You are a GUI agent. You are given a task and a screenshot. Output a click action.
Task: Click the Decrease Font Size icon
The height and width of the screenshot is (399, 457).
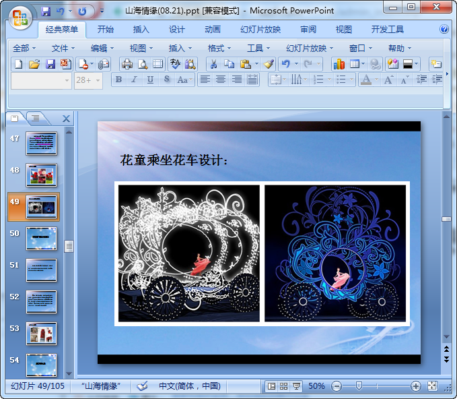(405, 80)
